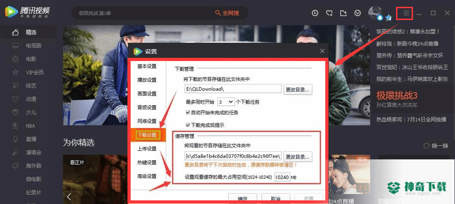The width and height of the screenshot is (455, 204).
Task: Open 楚乔传 headline link
Action: coord(409,55)
